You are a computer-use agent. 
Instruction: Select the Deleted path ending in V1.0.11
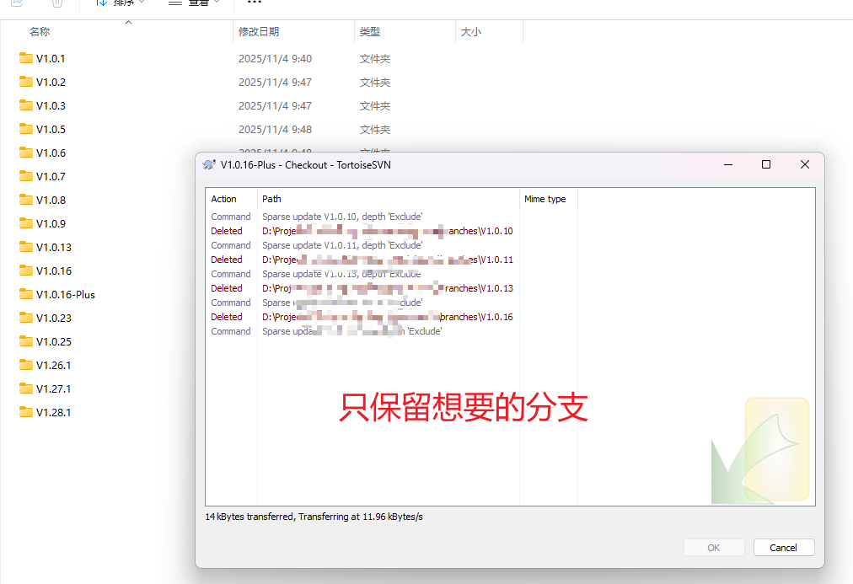coord(388,260)
